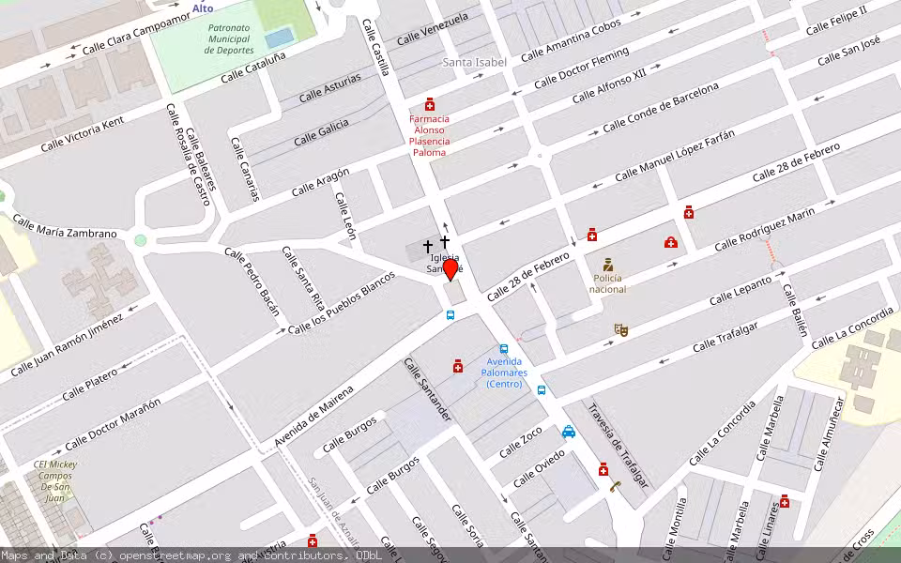
Task: Select the green roundabout on Calle María Zambrano
Action: click(140, 240)
